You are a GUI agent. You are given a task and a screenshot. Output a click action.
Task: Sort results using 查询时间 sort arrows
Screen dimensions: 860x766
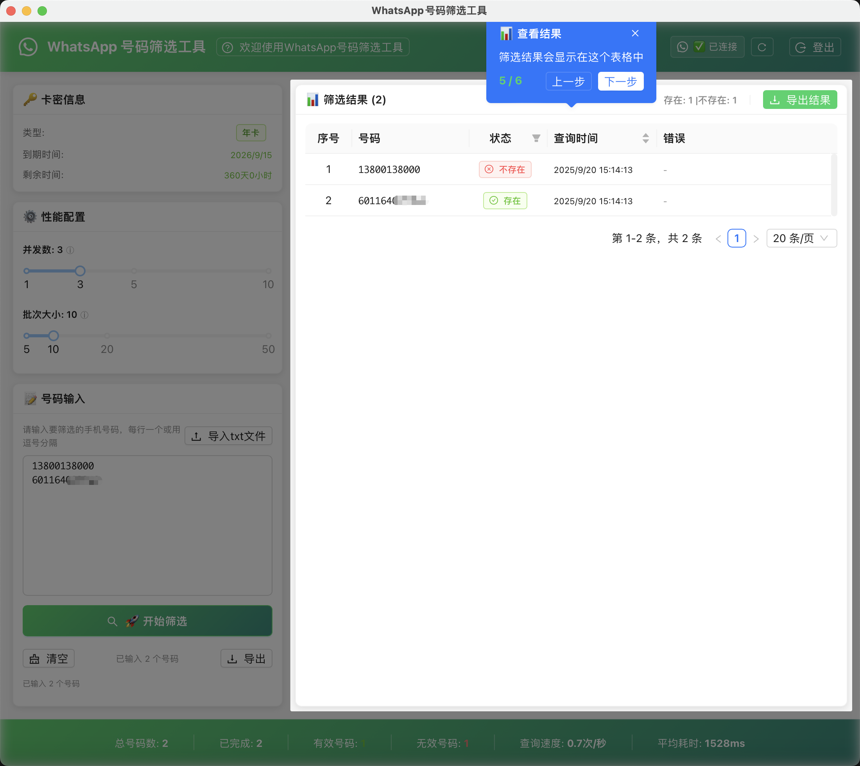(x=645, y=138)
